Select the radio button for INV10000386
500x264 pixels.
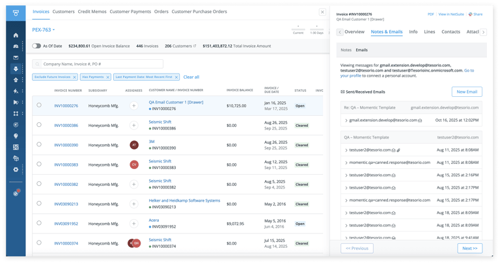39,124
